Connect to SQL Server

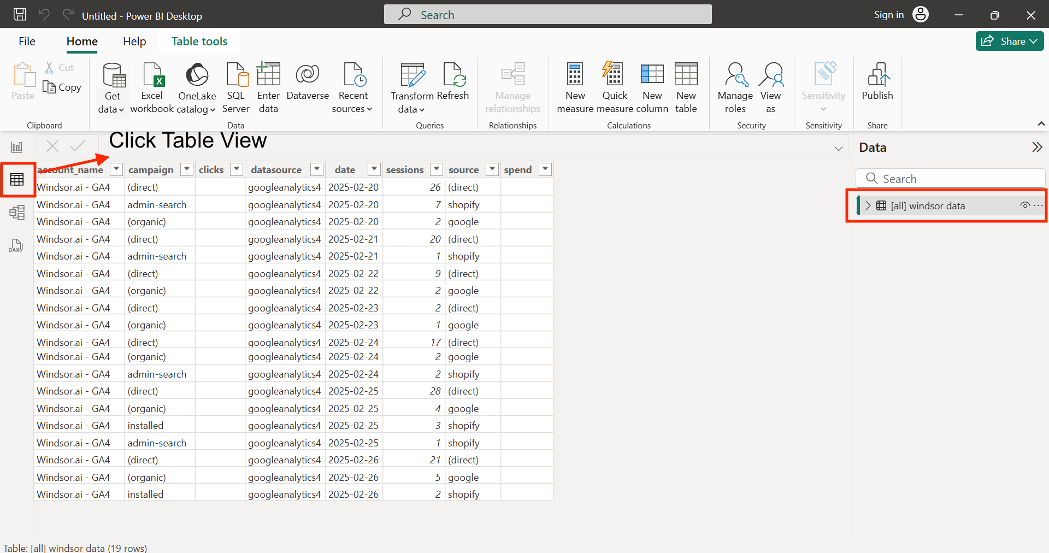coord(236,89)
